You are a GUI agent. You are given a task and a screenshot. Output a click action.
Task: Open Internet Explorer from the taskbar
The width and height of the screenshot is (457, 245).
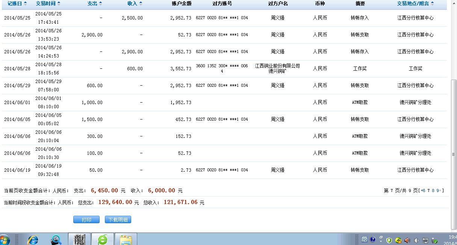[33, 239]
